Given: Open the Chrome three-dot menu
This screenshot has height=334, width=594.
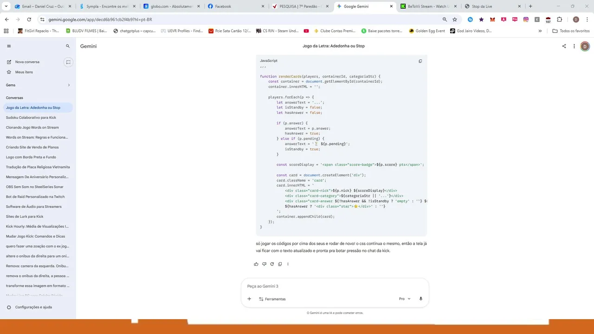Looking at the screenshot, I should pos(587,19).
